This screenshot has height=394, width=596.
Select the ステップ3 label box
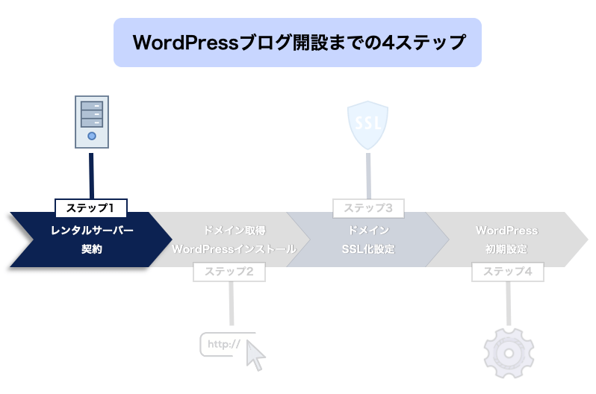[x=368, y=208]
